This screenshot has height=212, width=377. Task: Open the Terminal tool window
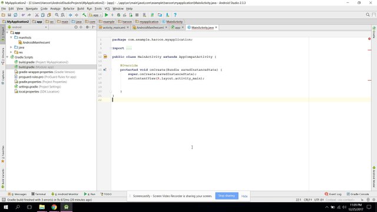[38, 194]
